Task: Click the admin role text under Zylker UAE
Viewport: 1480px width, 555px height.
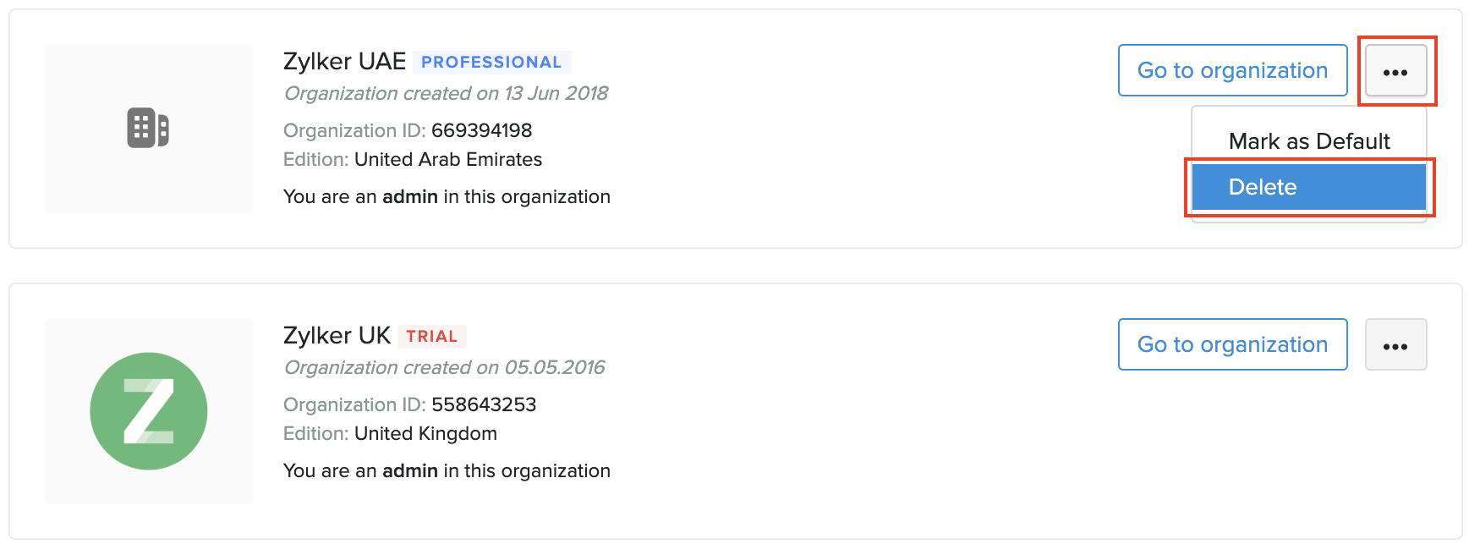Action: [x=409, y=197]
